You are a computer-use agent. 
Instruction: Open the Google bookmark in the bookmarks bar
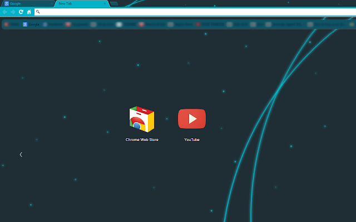[31, 24]
